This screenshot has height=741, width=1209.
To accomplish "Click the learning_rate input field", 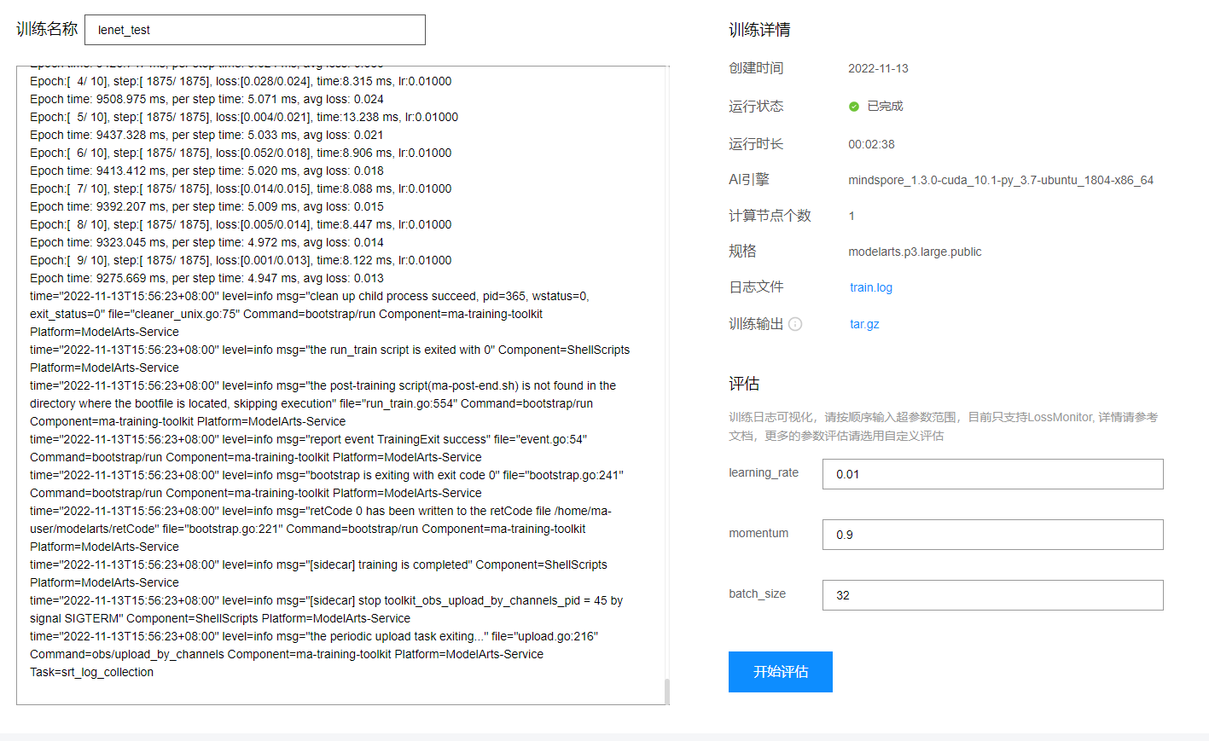I will pos(993,474).
